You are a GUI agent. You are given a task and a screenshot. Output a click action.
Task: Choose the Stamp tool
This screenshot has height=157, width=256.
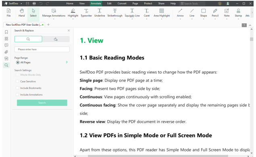238,13
